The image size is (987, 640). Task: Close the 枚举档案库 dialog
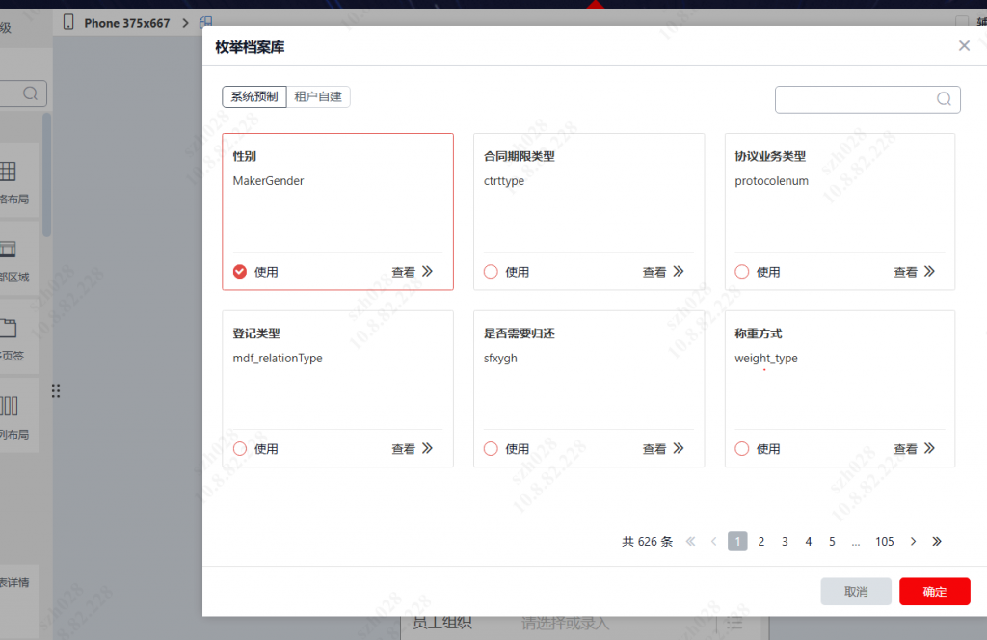[x=964, y=46]
